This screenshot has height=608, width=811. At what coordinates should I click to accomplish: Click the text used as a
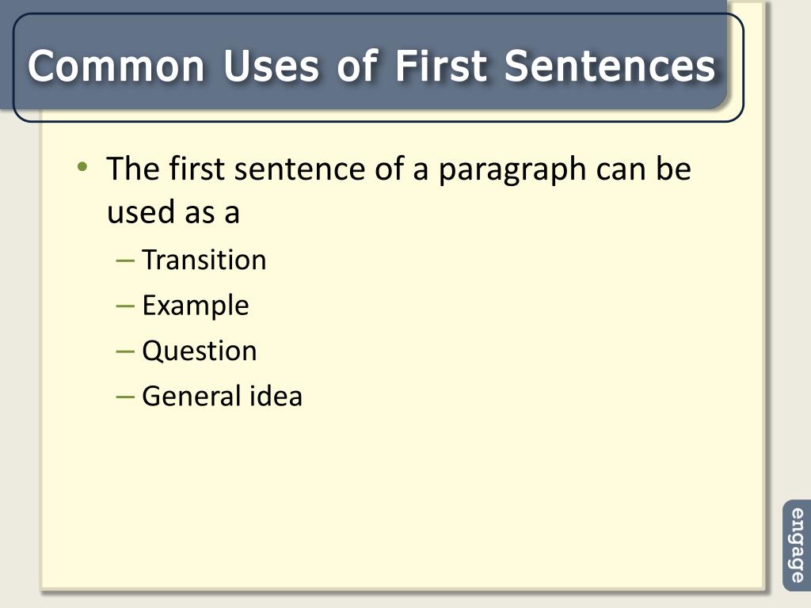[x=173, y=212]
